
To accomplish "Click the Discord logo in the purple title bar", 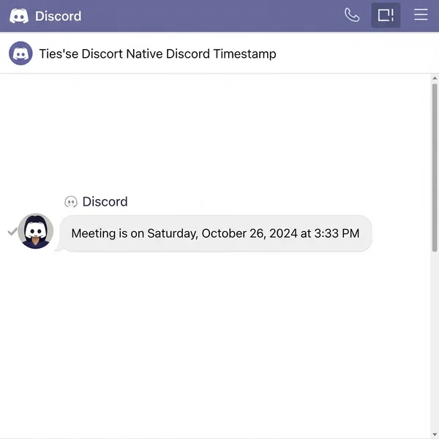I will click(x=19, y=16).
